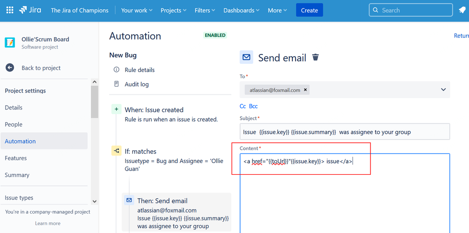
Task: Select the Then: Send email action
Action: pyautogui.click(x=177, y=213)
